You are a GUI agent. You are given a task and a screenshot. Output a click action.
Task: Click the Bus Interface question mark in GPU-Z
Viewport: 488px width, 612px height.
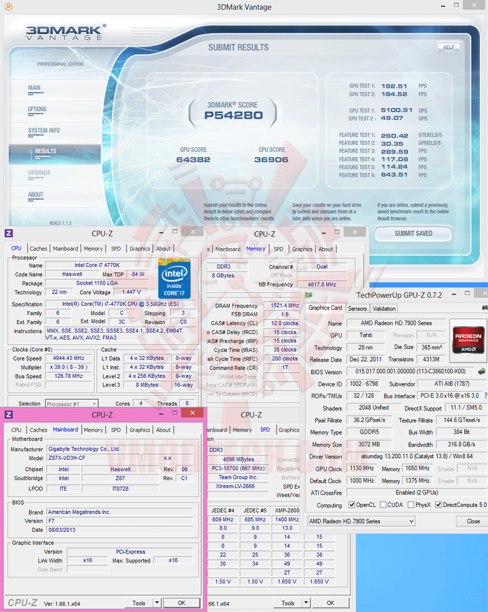(x=485, y=396)
